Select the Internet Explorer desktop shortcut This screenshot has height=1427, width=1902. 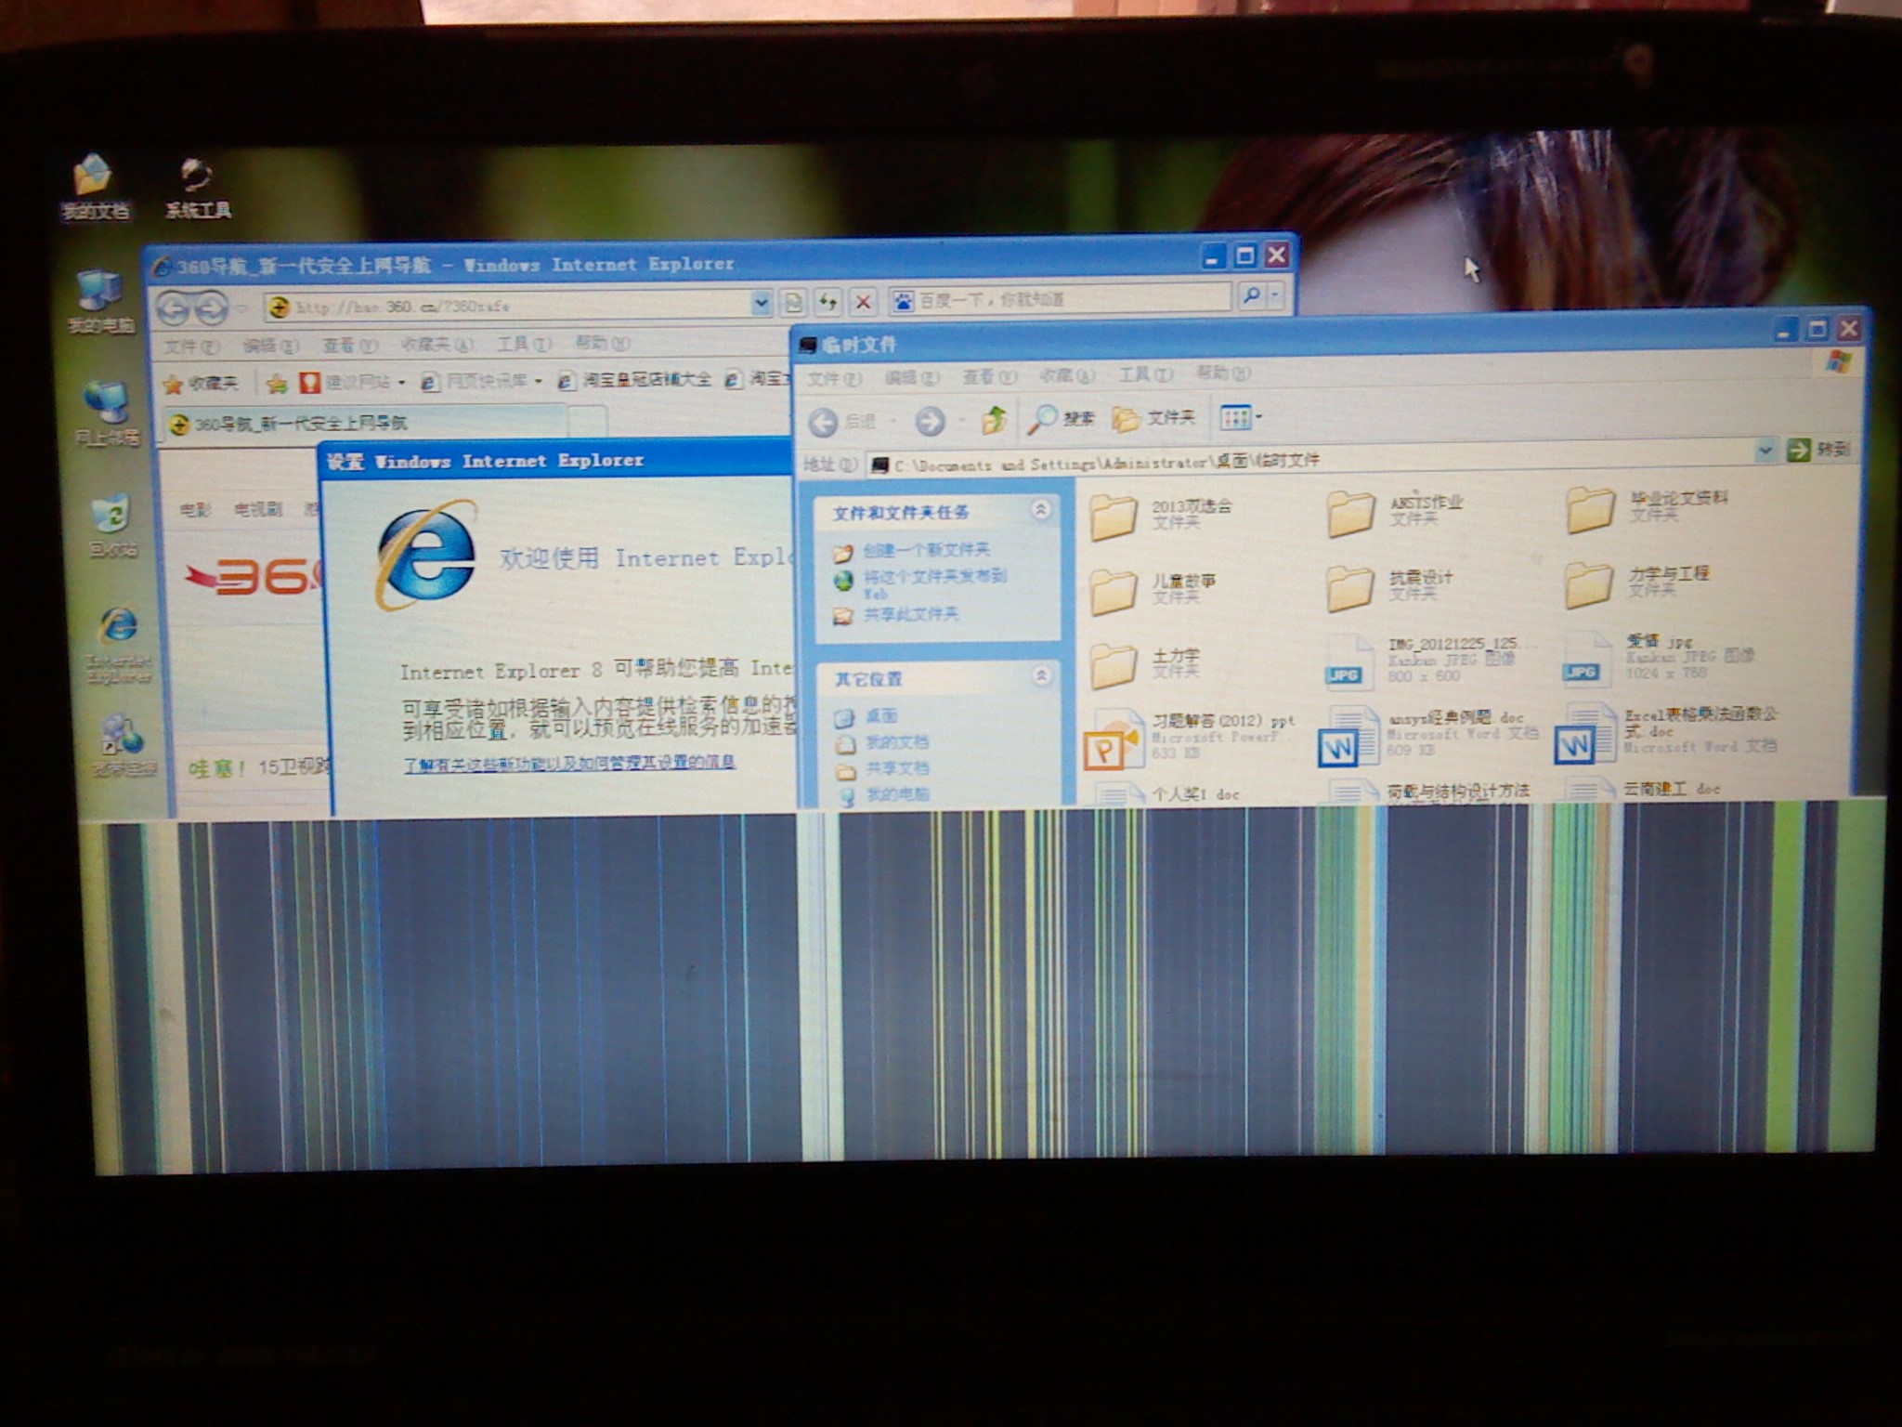click(119, 645)
